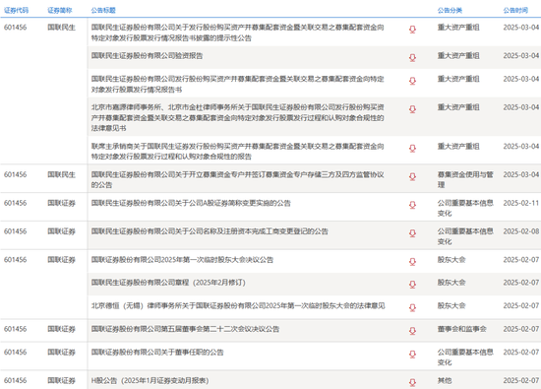The height and width of the screenshot is (389, 541).
Task: Select 国联证券 name in the 董事任职 row
Action: pyautogui.click(x=61, y=352)
